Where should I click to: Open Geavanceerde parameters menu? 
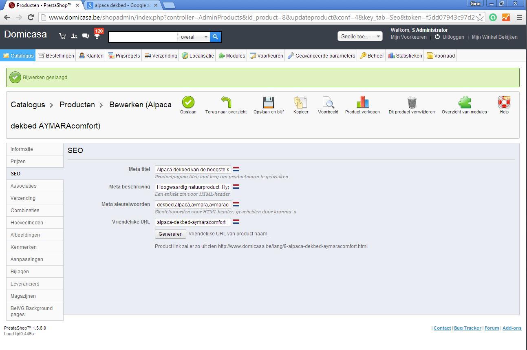click(321, 55)
